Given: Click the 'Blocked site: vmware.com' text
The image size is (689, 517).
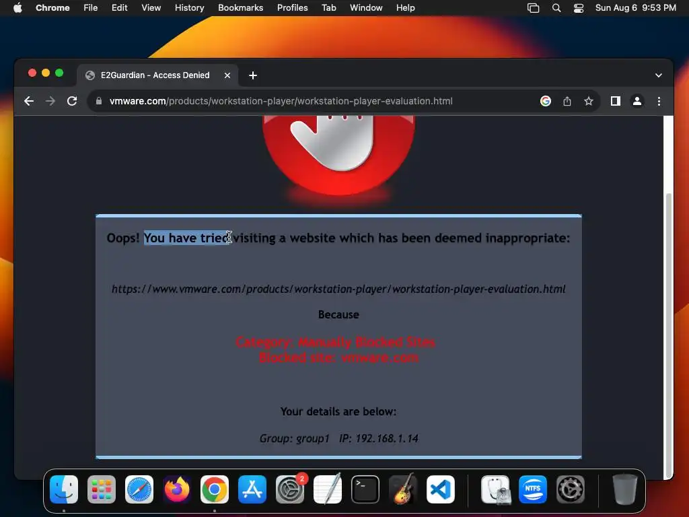Looking at the screenshot, I should click(x=338, y=357).
